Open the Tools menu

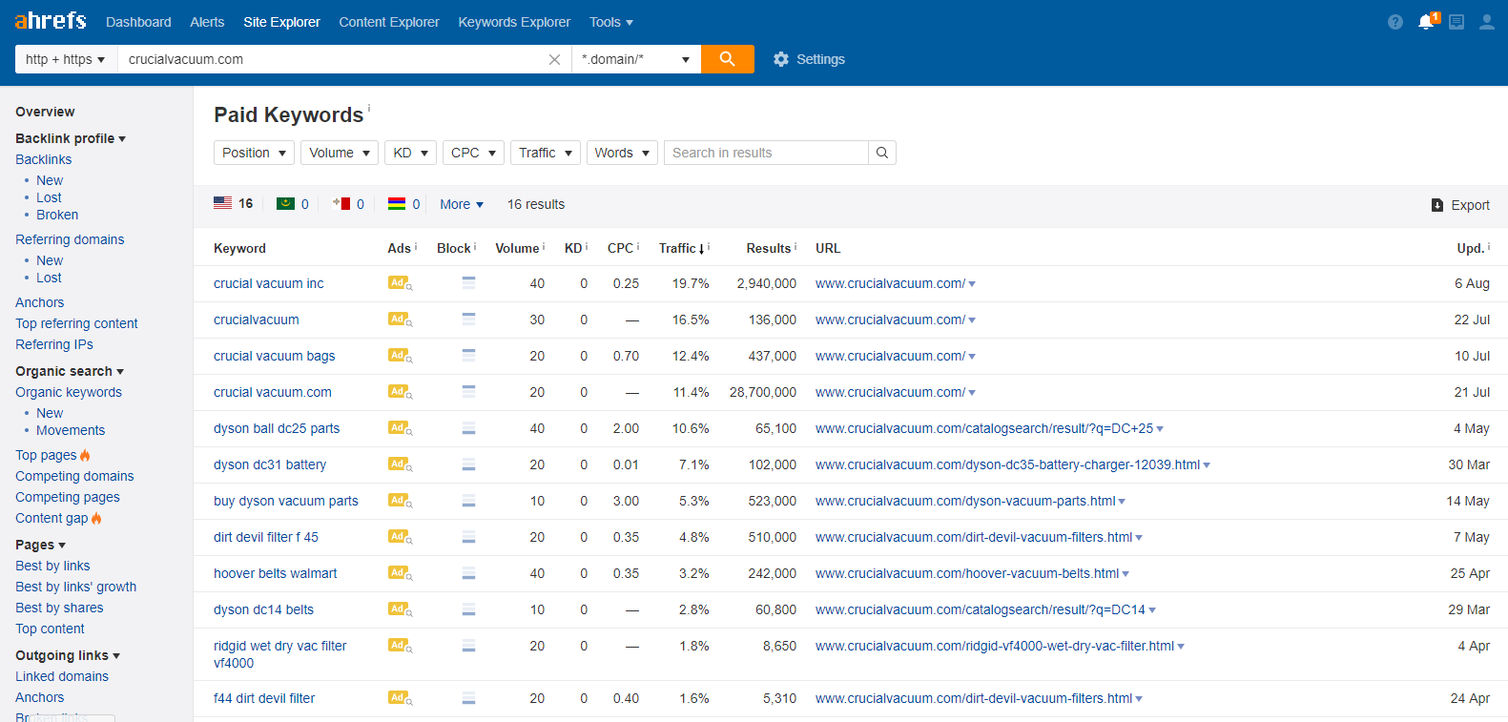click(611, 22)
